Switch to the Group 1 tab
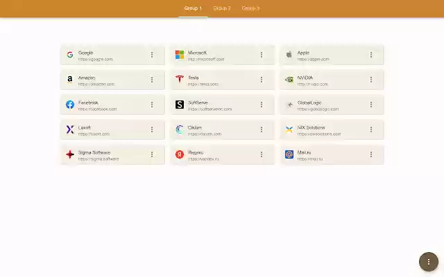The width and height of the screenshot is (444, 277). pyautogui.click(x=193, y=8)
